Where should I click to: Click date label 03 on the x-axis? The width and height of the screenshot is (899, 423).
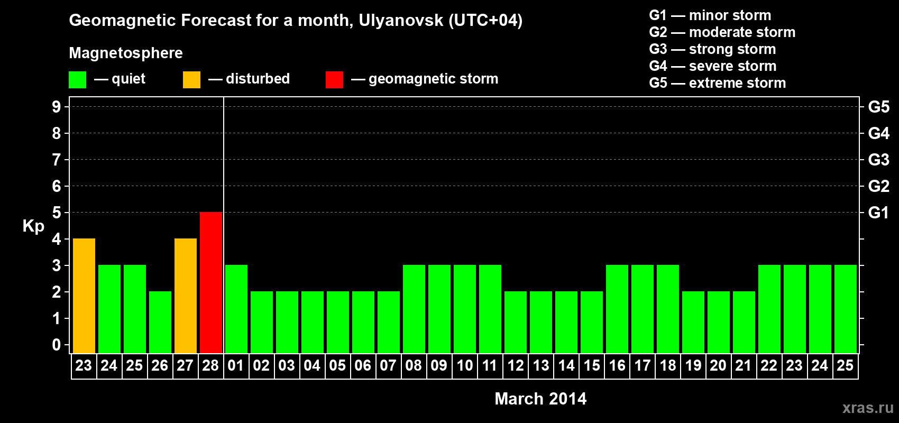[x=287, y=366]
